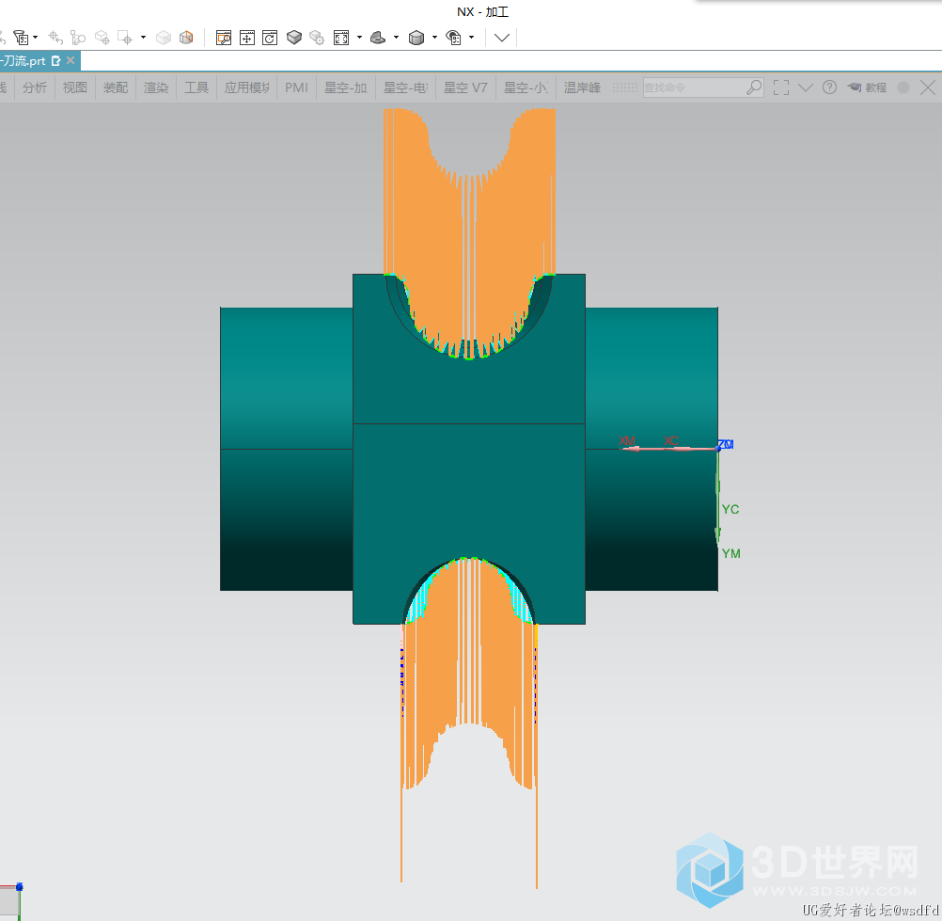The image size is (942, 921).
Task: Open the 星空-小 ribbon tab
Action: point(526,87)
